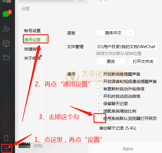Screen dimensions: 162x153
Task: Open the chats icon with badge
Action: click(x=6, y=14)
